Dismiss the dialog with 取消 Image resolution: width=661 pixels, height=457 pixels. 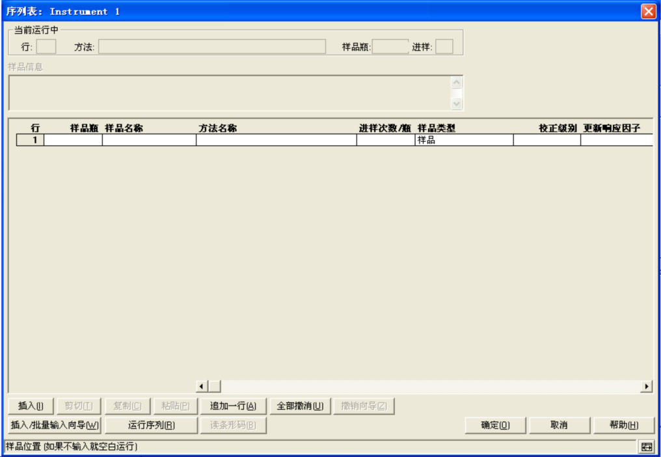pyautogui.click(x=558, y=425)
